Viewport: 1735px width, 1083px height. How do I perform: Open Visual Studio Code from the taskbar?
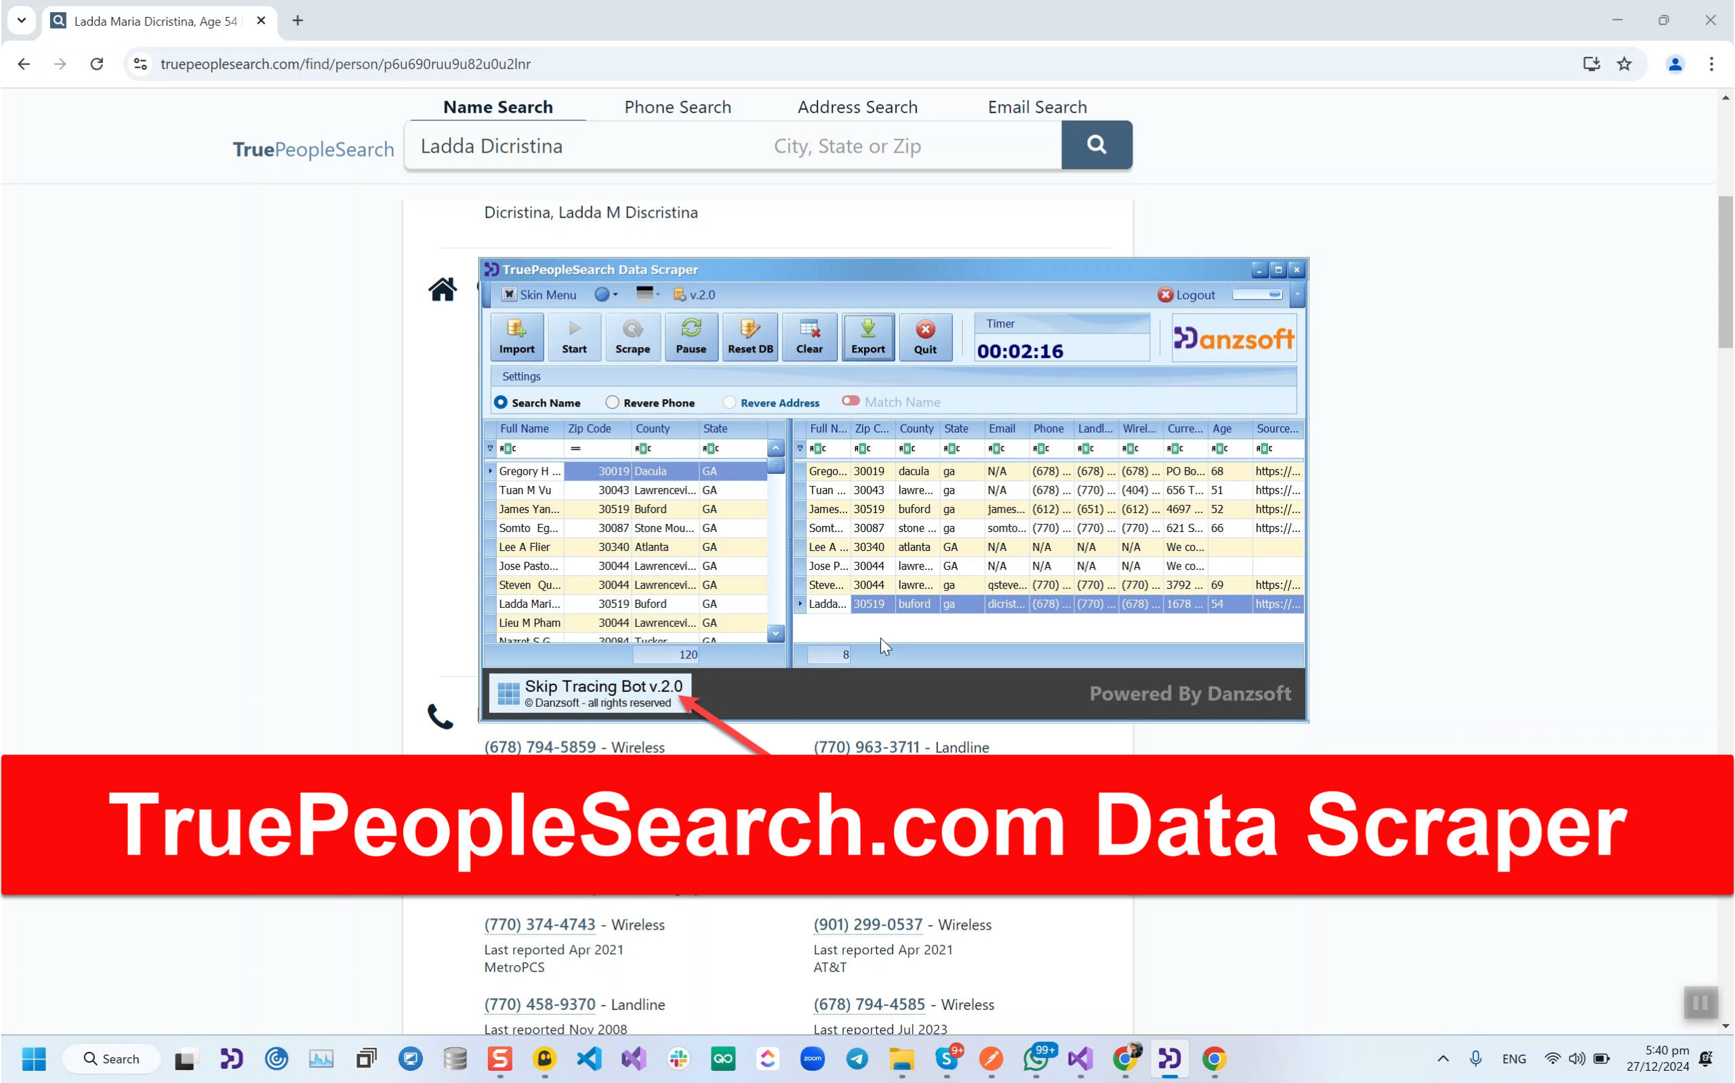pyautogui.click(x=590, y=1058)
